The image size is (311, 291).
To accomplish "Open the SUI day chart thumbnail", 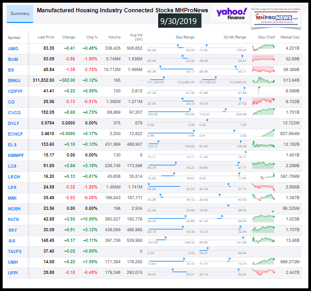I will 263,240.
